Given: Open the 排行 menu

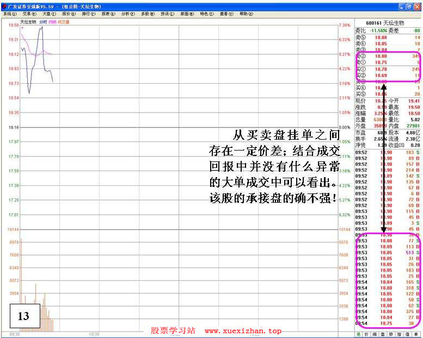Looking at the screenshot, I should [x=89, y=14].
